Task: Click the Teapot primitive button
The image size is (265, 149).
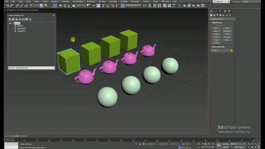Action: [216, 40]
